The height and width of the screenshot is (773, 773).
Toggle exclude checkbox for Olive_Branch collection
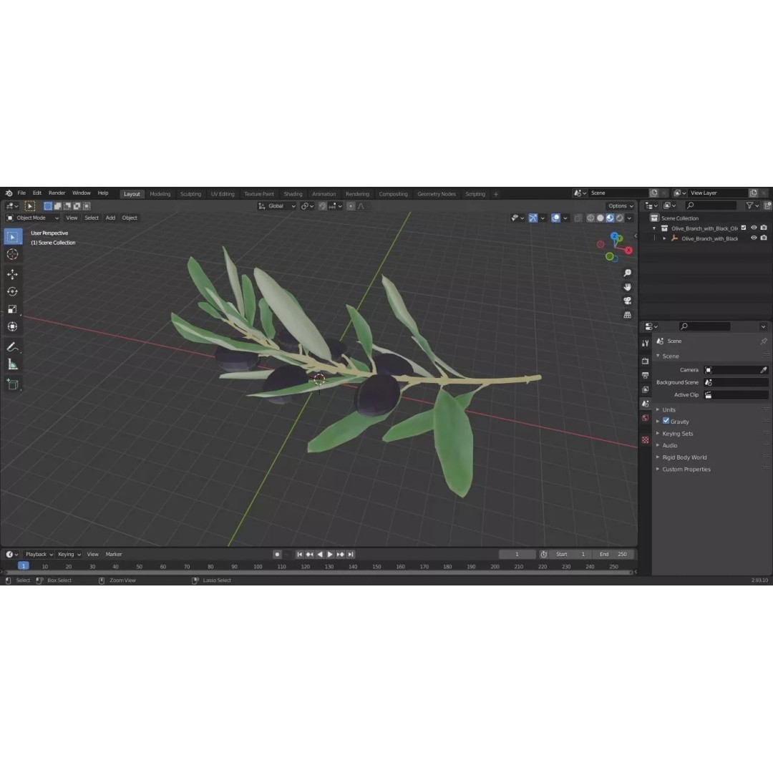click(x=744, y=228)
